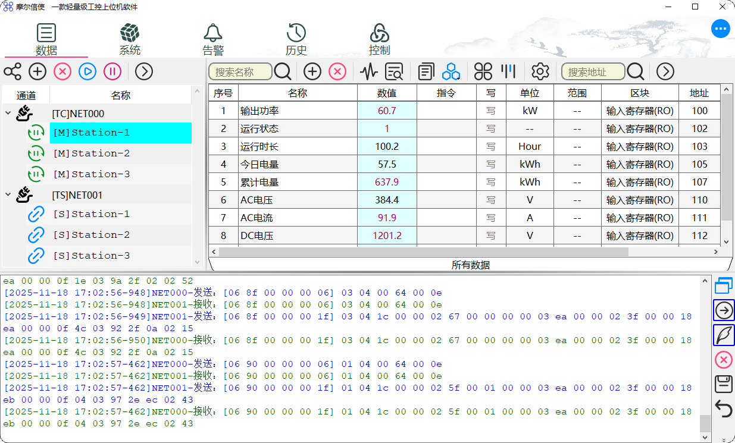This screenshot has width=735, height=443.
Task: Click write button for DC电压 row
Action: [x=491, y=235]
